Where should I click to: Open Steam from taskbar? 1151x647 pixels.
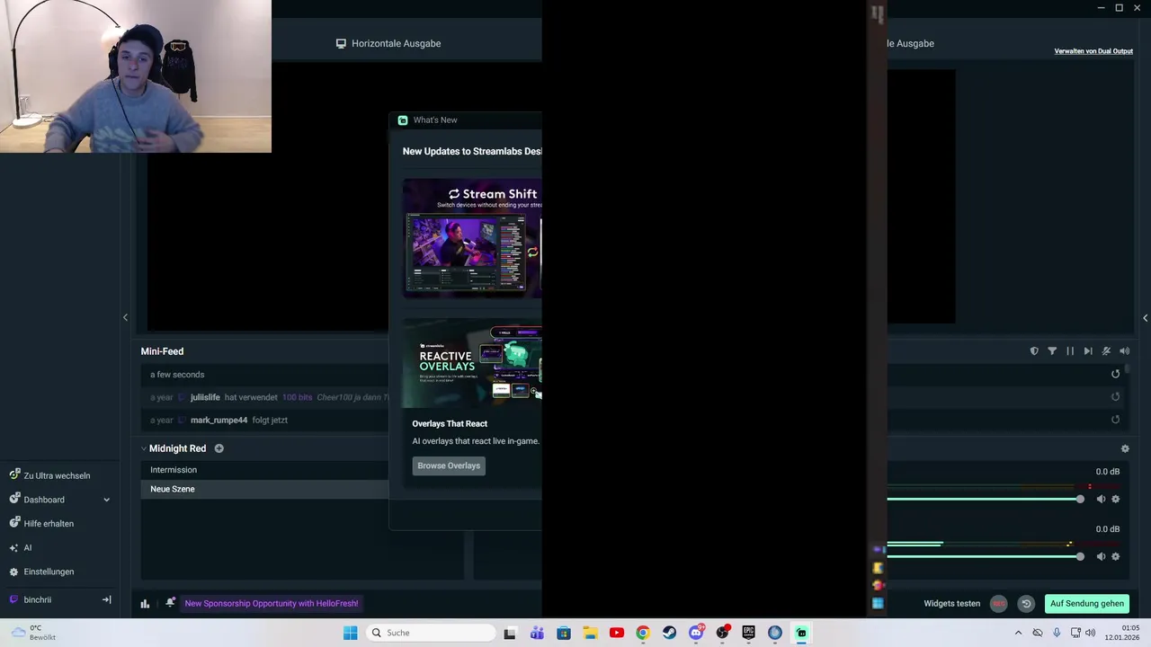[669, 633]
